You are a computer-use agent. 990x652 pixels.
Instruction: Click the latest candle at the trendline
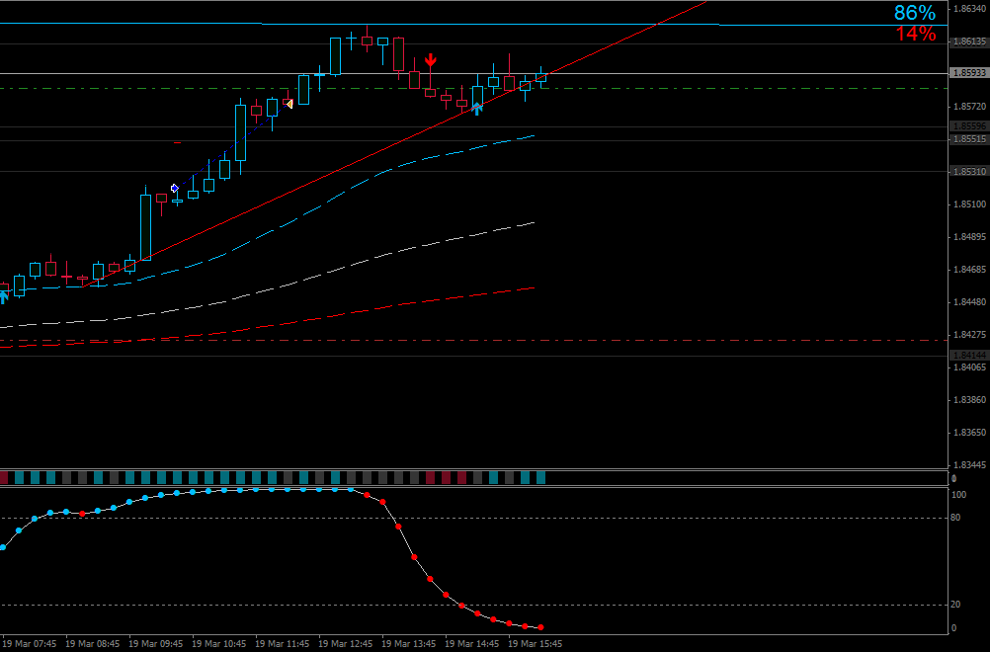pos(541,78)
